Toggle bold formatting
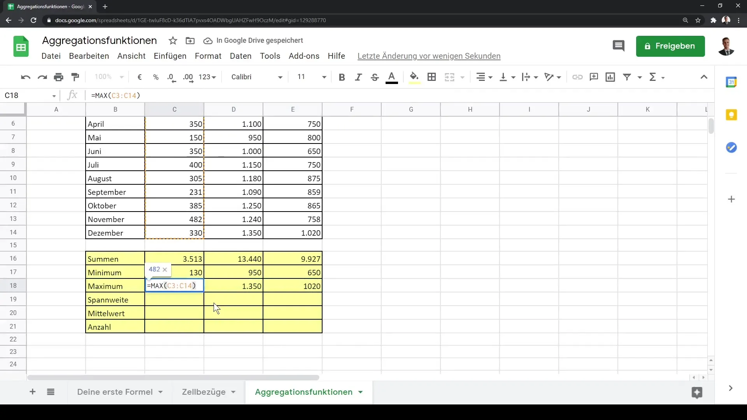 342,77
